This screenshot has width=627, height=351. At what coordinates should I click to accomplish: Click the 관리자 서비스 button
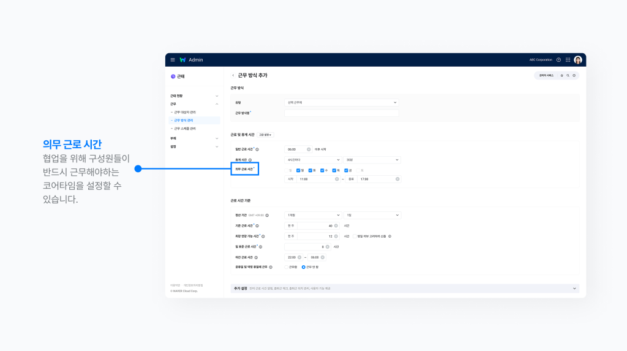tap(547, 75)
